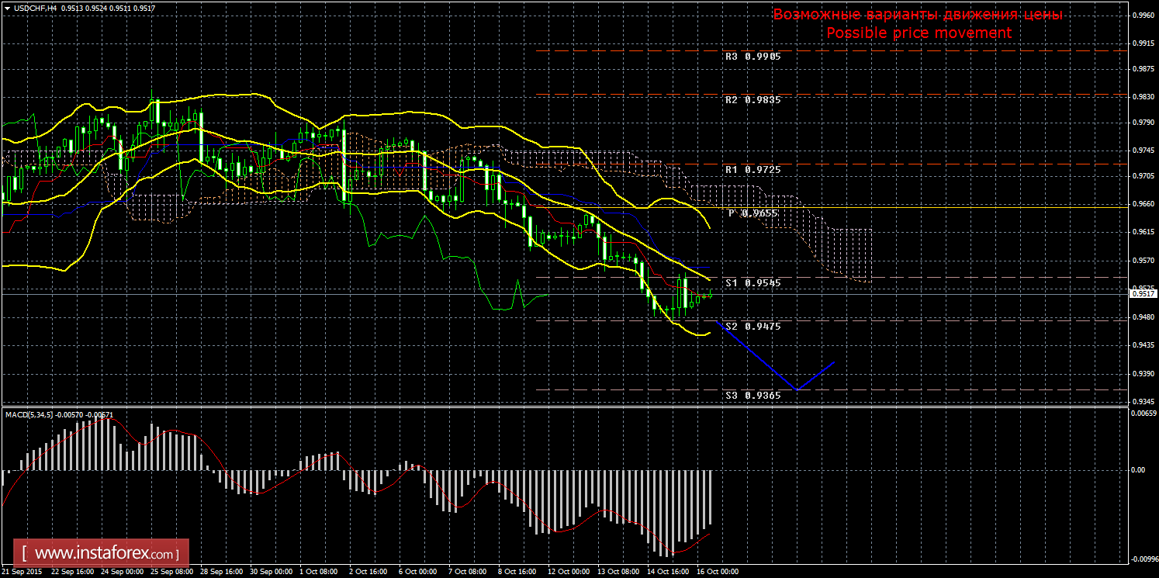This screenshot has width=1159, height=578.
Task: Click the current price tag 0.9517
Action: tap(1141, 294)
